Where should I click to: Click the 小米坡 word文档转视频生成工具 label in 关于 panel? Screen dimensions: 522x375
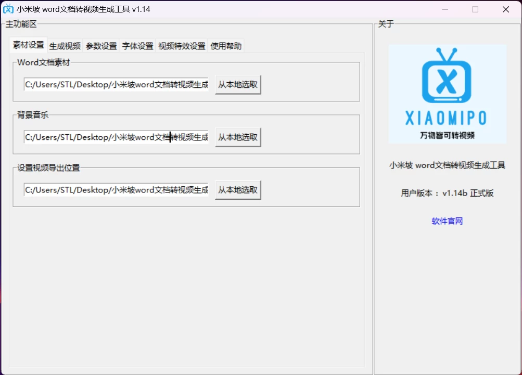[447, 165]
